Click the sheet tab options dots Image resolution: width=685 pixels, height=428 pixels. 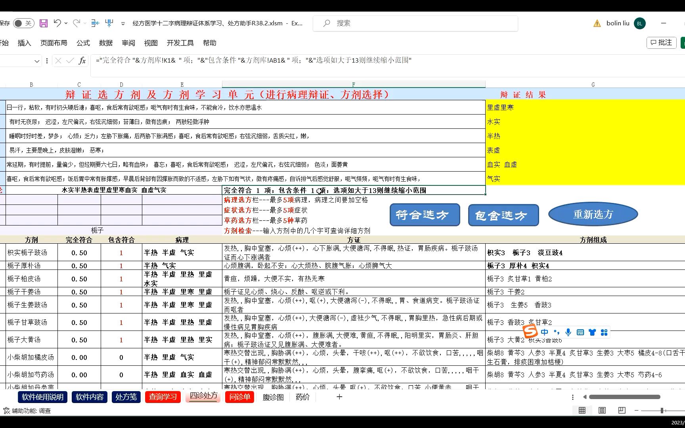tap(572, 397)
